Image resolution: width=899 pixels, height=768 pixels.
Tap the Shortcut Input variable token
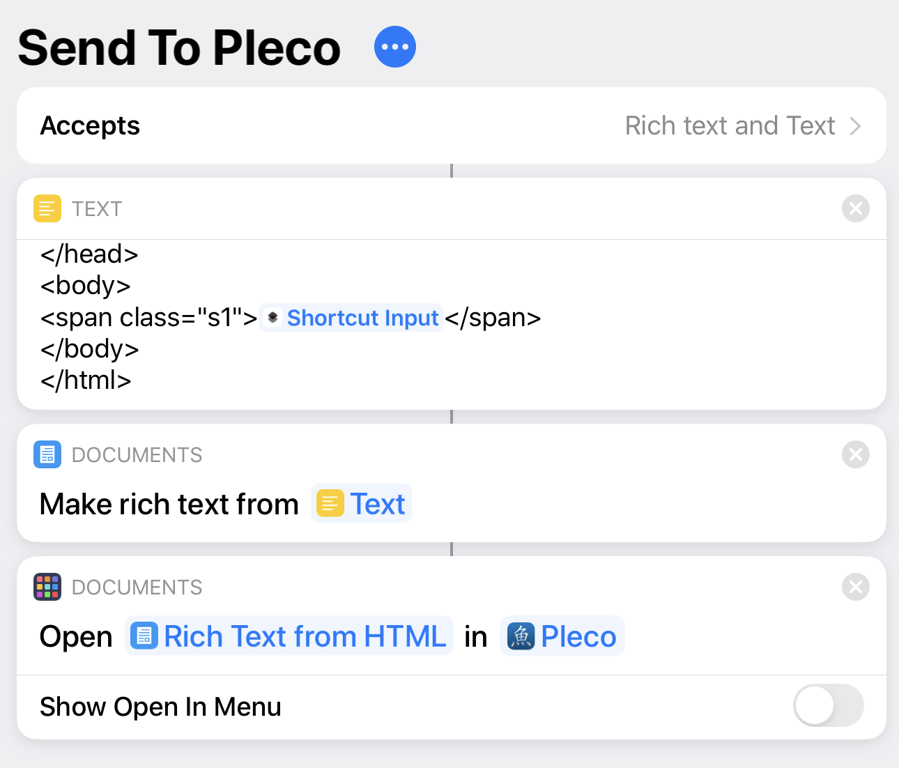pyautogui.click(x=351, y=318)
